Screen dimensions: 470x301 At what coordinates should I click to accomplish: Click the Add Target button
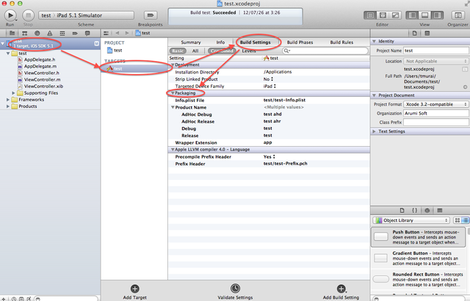(x=135, y=291)
